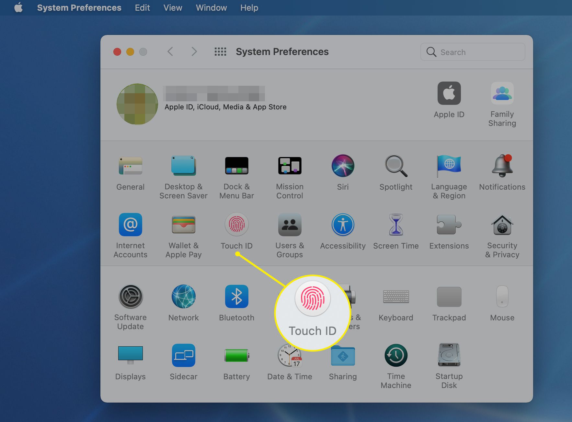Screen dimensions: 572x422
Task: Open Dock & Menu Bar preferences
Action: coord(236,166)
